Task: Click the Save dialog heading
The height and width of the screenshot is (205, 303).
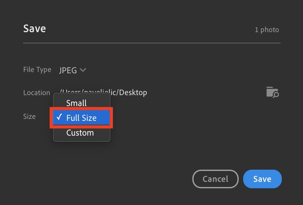Action: click(x=34, y=29)
